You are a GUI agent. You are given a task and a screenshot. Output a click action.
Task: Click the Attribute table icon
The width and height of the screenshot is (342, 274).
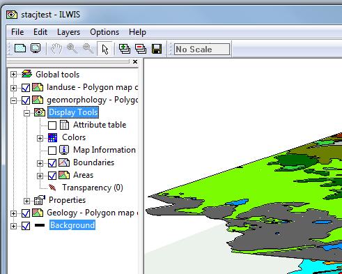coord(64,125)
